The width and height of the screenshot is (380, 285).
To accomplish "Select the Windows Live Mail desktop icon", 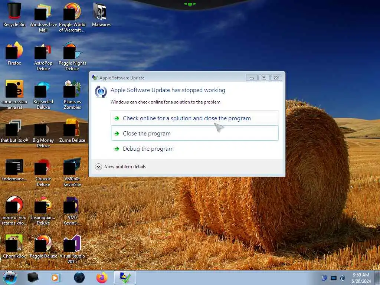I will (x=43, y=17).
